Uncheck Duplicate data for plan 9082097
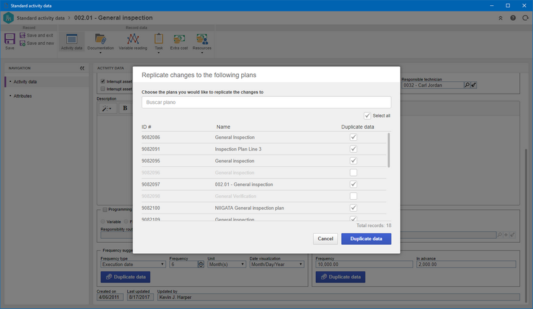The image size is (533, 309). [353, 184]
